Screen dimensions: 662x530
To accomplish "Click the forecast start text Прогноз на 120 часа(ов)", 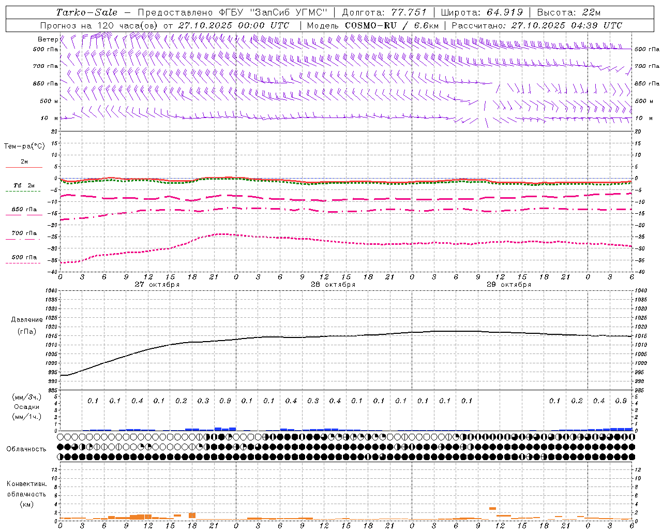I will click(x=100, y=25).
